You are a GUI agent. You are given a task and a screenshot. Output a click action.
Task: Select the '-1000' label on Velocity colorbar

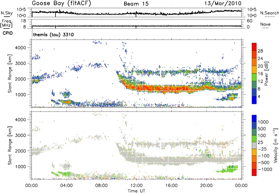(x=265, y=169)
